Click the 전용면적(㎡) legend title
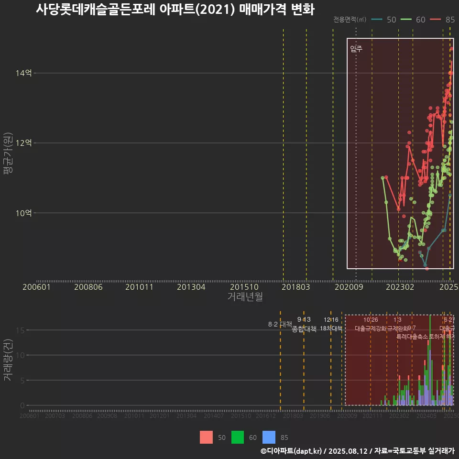The width and height of the screenshot is (459, 459). 350,20
